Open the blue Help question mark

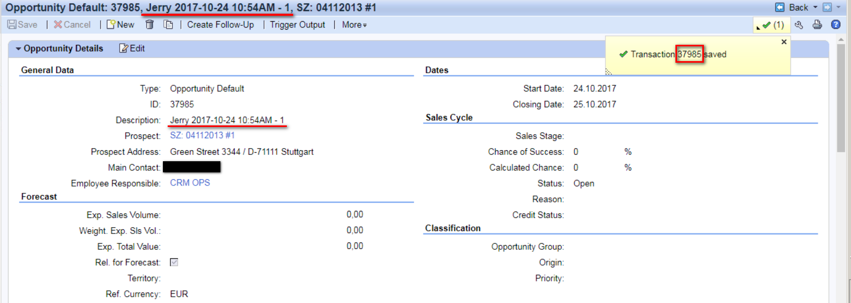836,25
